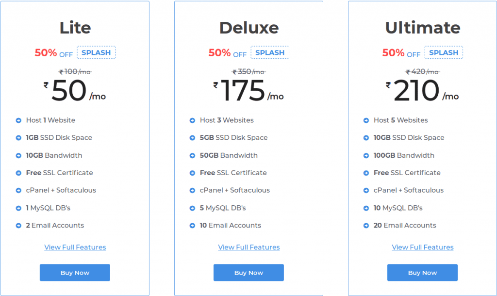Copy SPLASH coupon code on Deluxe plan
The height and width of the screenshot is (296, 497).
tap(270, 52)
